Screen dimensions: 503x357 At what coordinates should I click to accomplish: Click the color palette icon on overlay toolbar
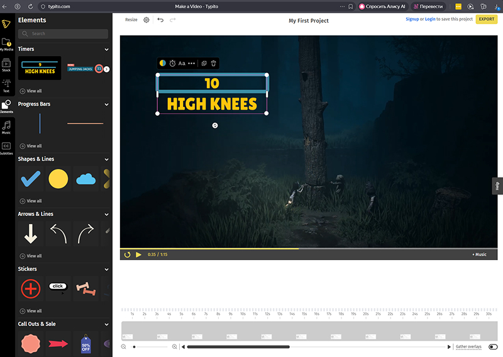click(x=163, y=64)
